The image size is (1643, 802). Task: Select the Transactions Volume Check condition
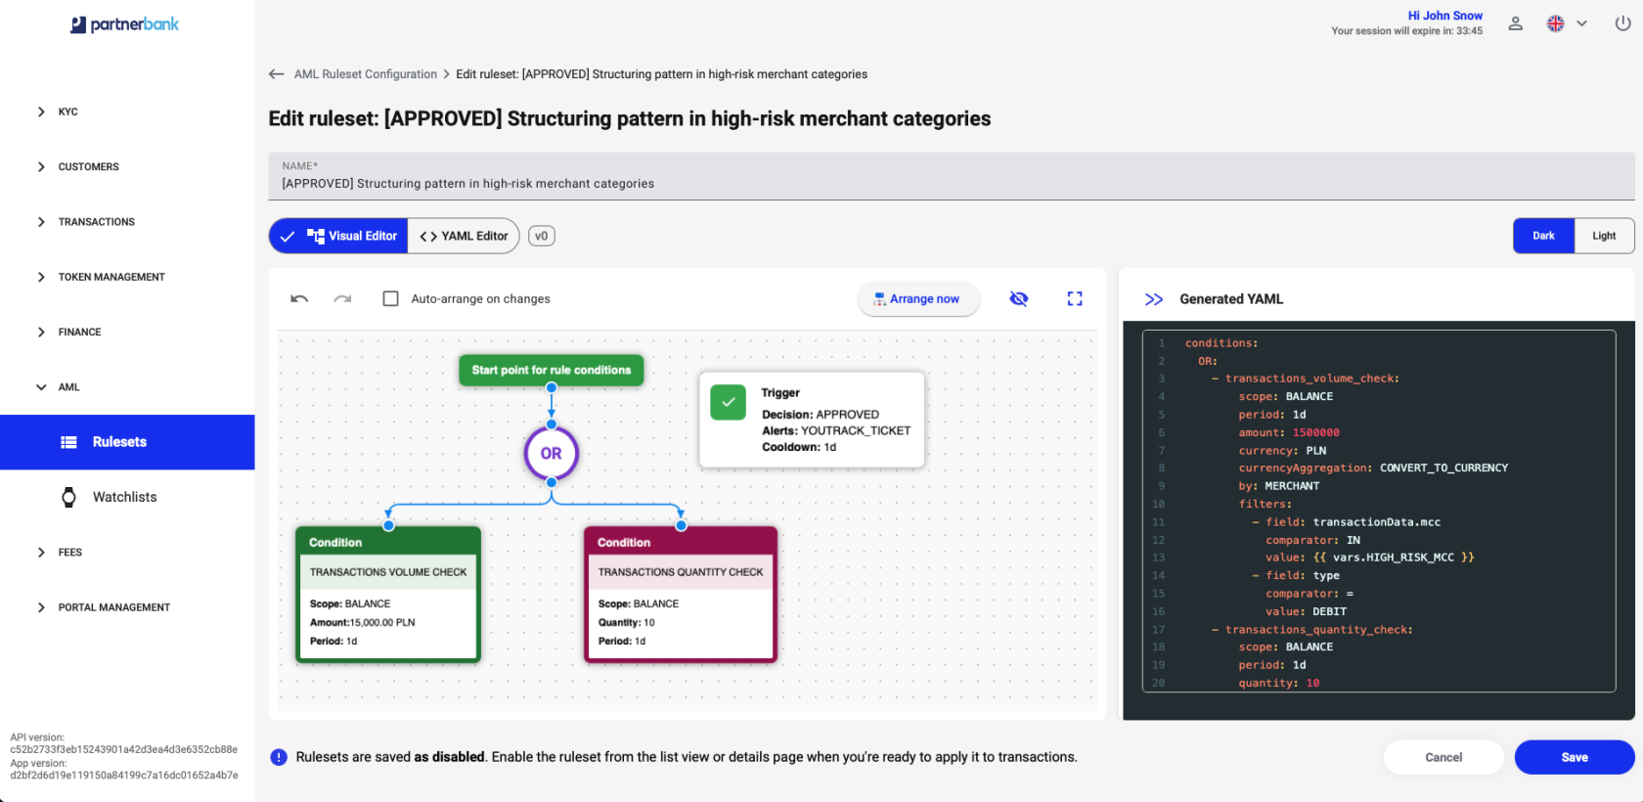click(388, 595)
